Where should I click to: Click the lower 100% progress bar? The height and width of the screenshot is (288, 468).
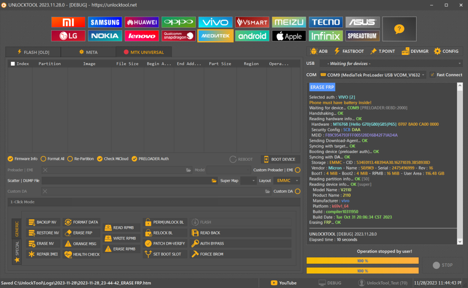[362, 271]
